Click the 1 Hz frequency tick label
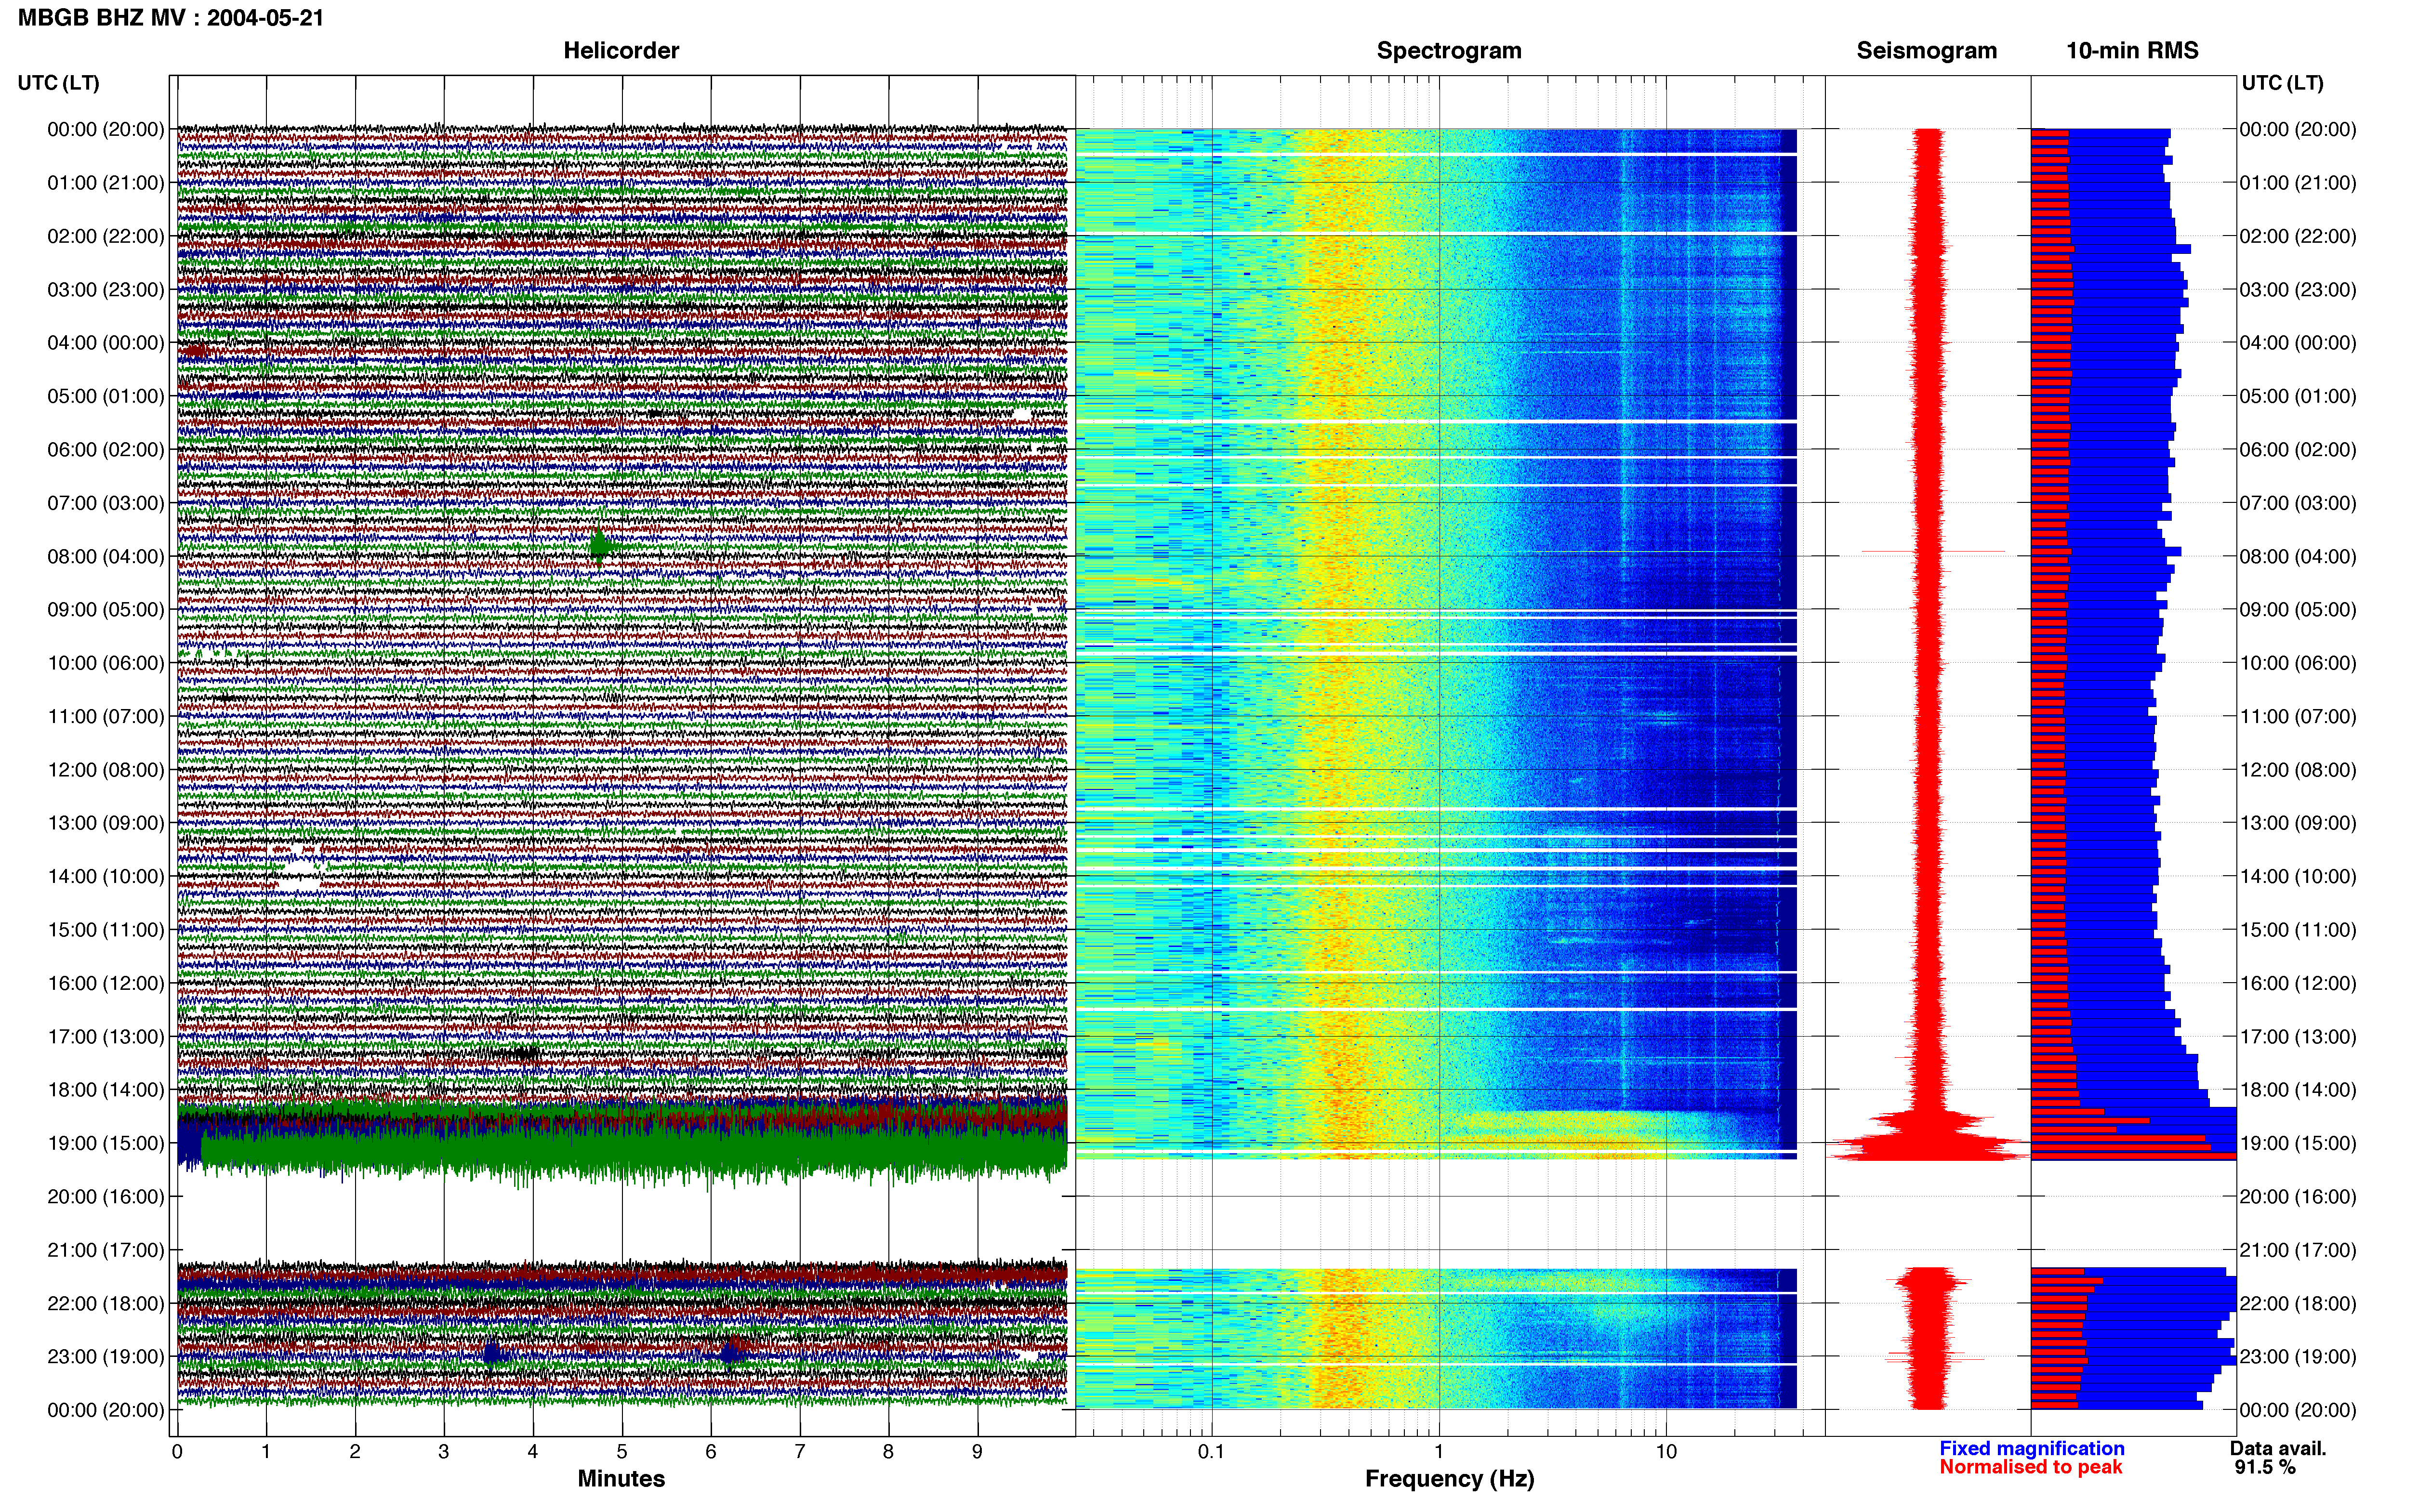 point(1439,1451)
